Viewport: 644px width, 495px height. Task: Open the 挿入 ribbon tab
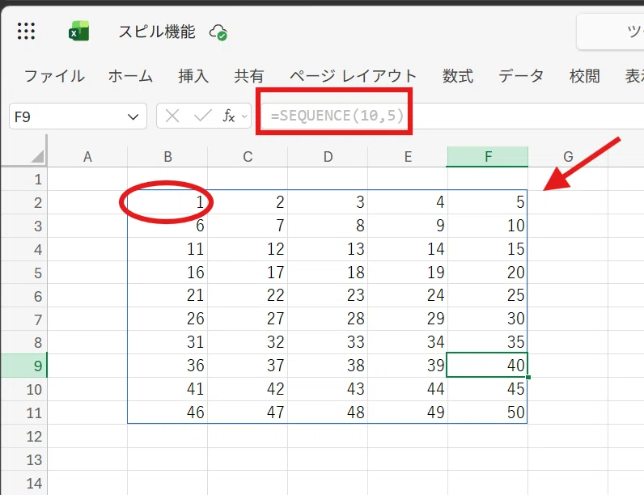(x=193, y=76)
